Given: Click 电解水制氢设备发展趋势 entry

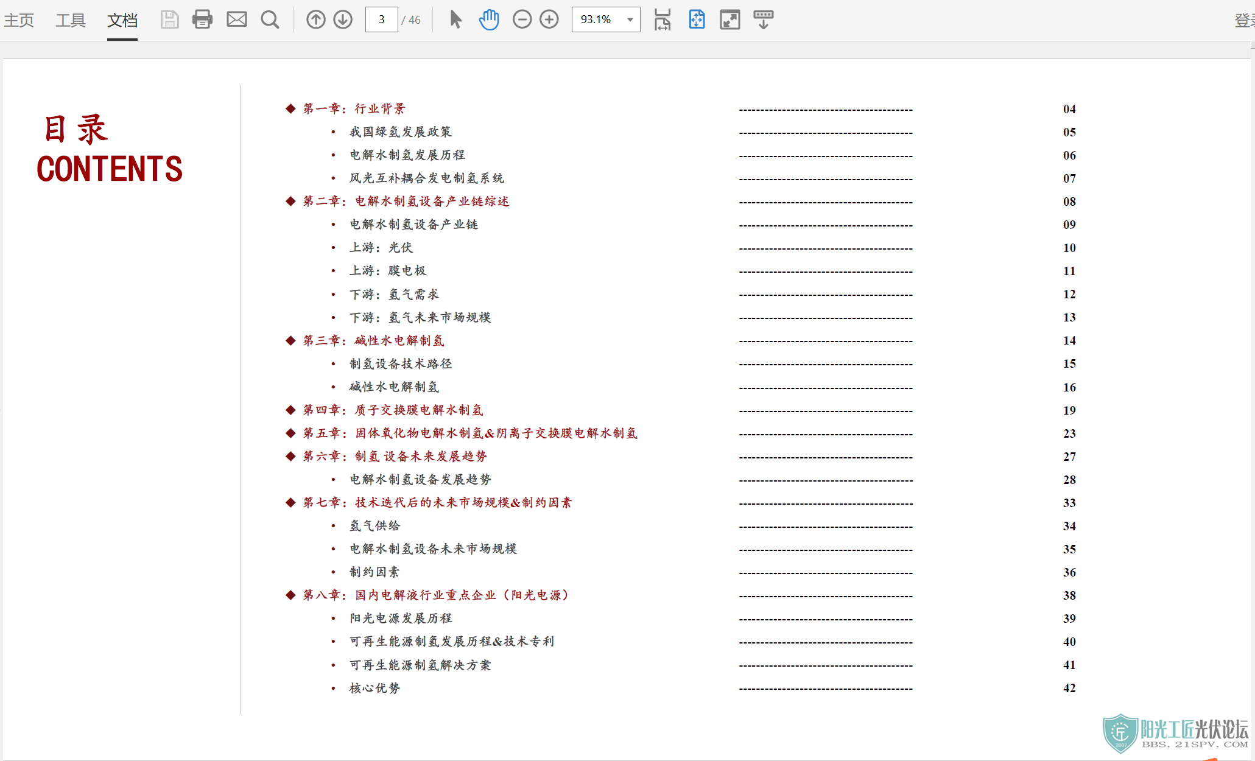Looking at the screenshot, I should [420, 480].
